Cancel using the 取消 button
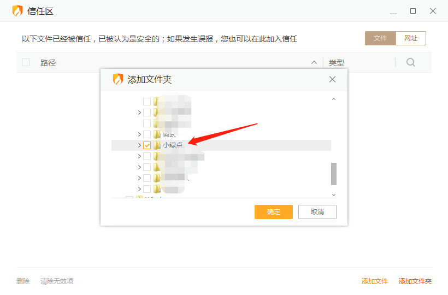Viewport: 448px width, 295px height. 317,212
